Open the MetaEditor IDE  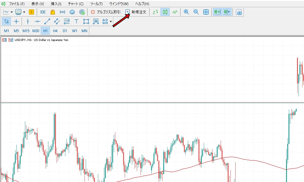click(x=43, y=12)
